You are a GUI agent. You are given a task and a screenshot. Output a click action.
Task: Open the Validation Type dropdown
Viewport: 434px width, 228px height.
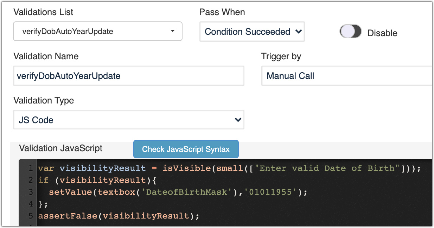click(128, 120)
